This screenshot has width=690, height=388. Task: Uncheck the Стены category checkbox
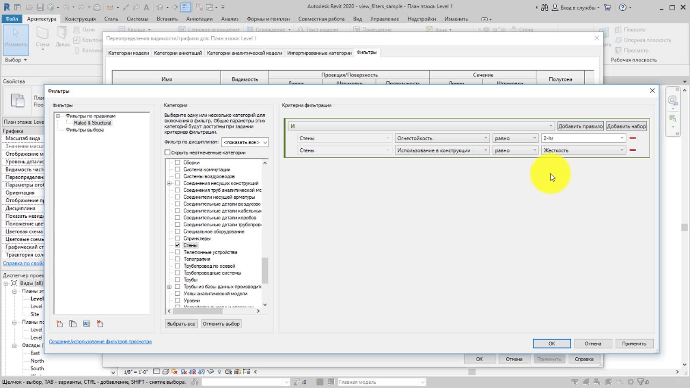[x=177, y=245]
